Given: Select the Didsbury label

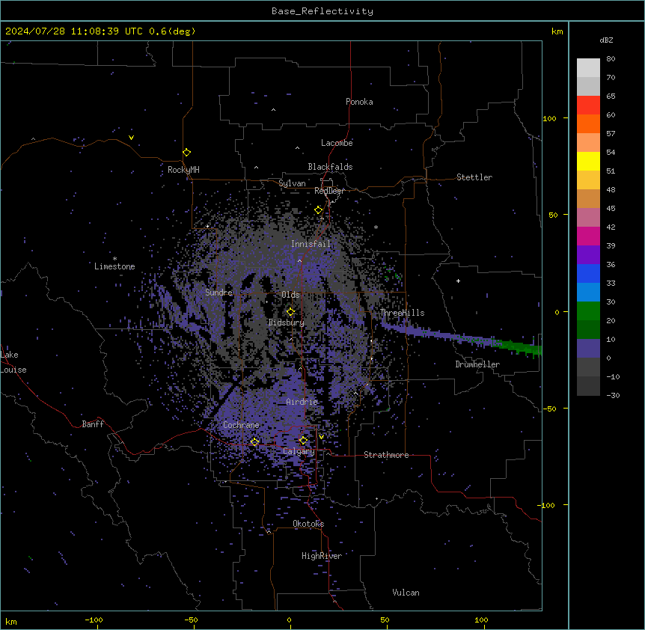Looking at the screenshot, I should point(287,322).
